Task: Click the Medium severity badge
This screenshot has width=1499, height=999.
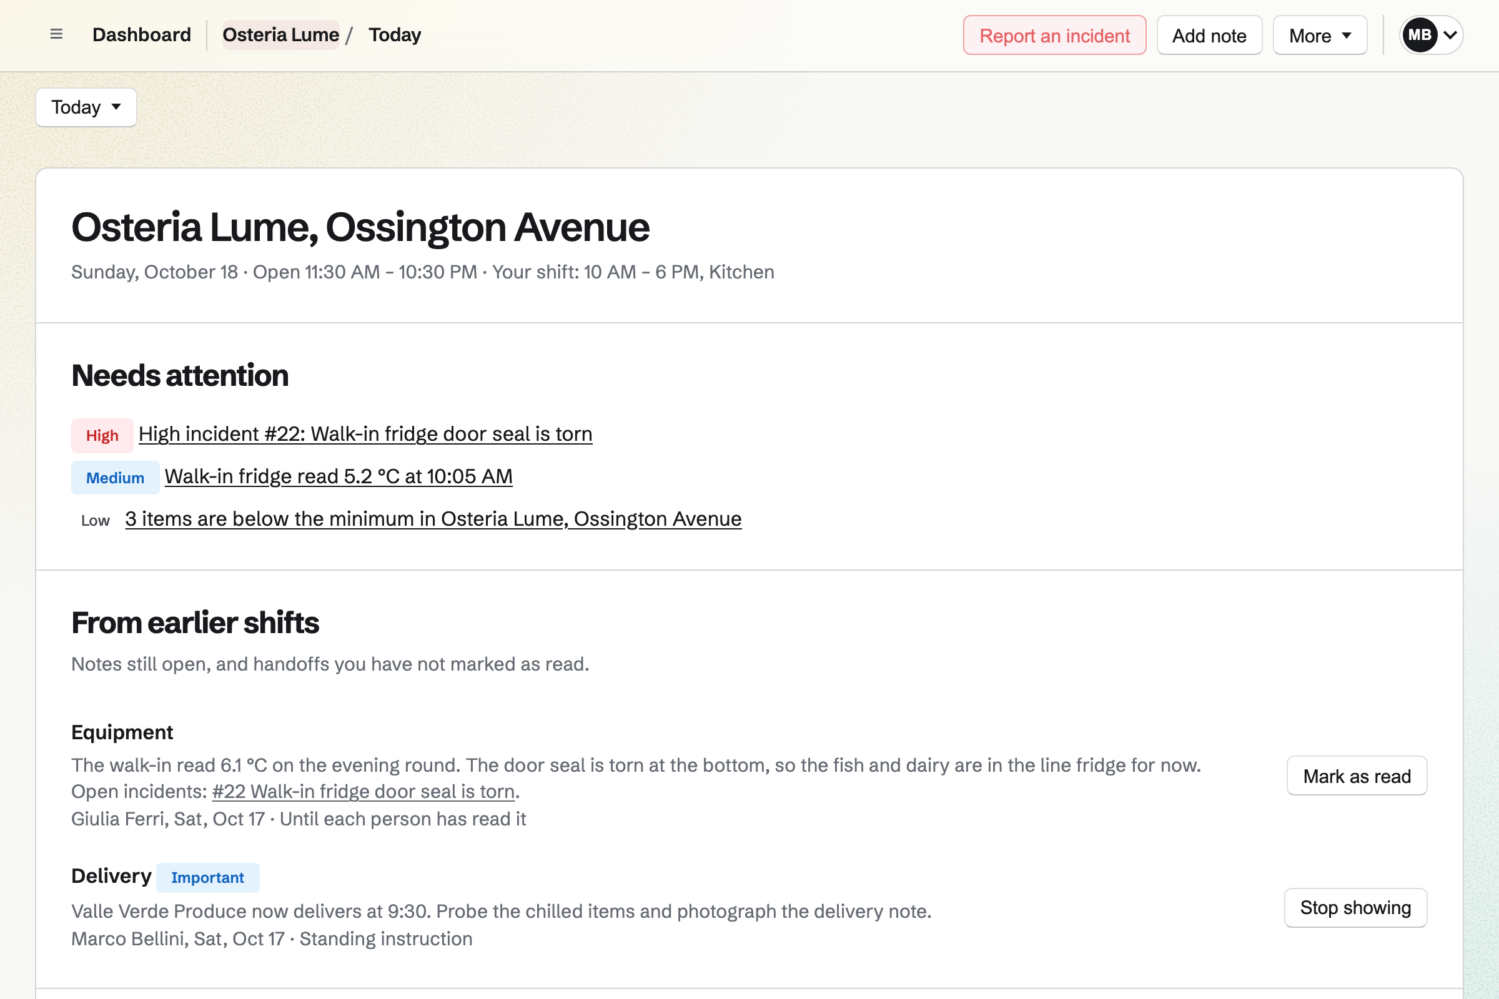Action: [115, 477]
